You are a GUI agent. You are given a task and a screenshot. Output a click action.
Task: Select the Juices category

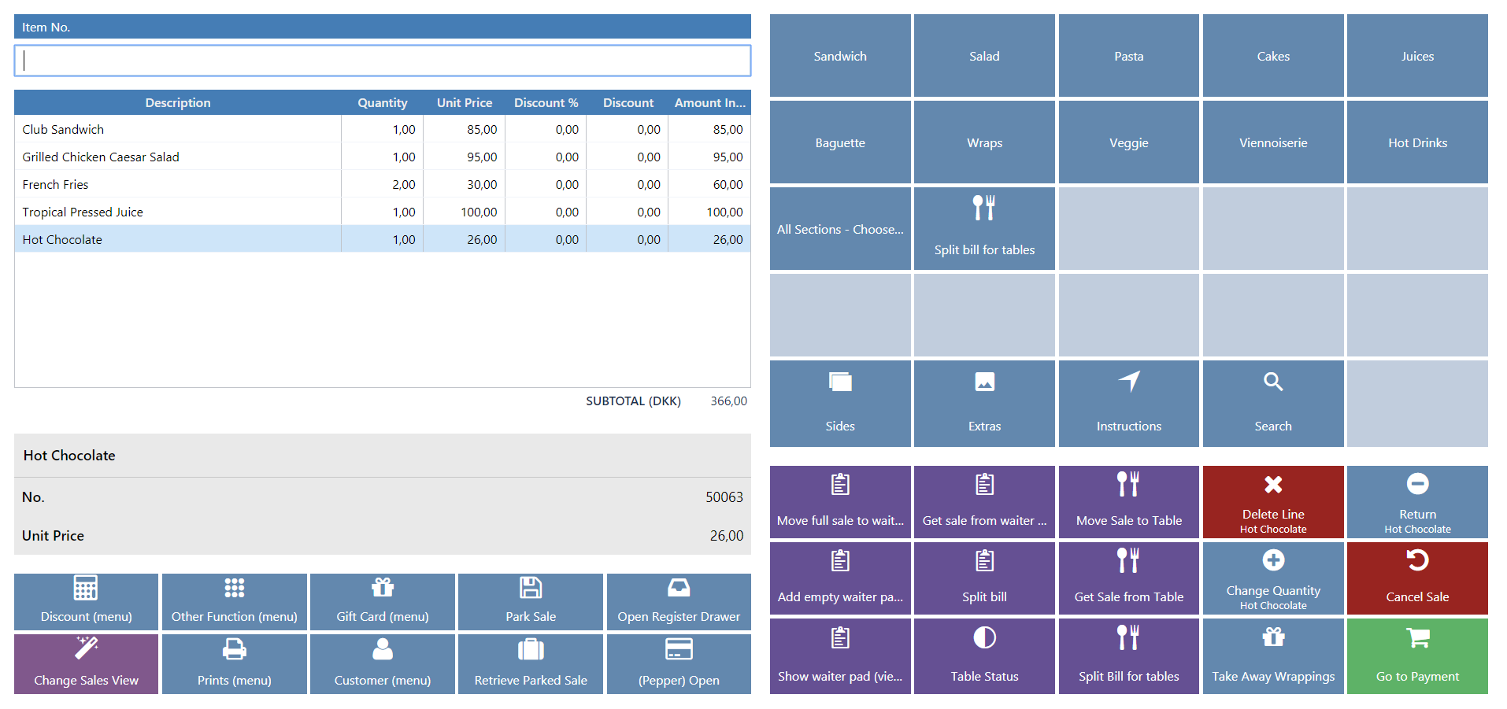[1417, 56]
